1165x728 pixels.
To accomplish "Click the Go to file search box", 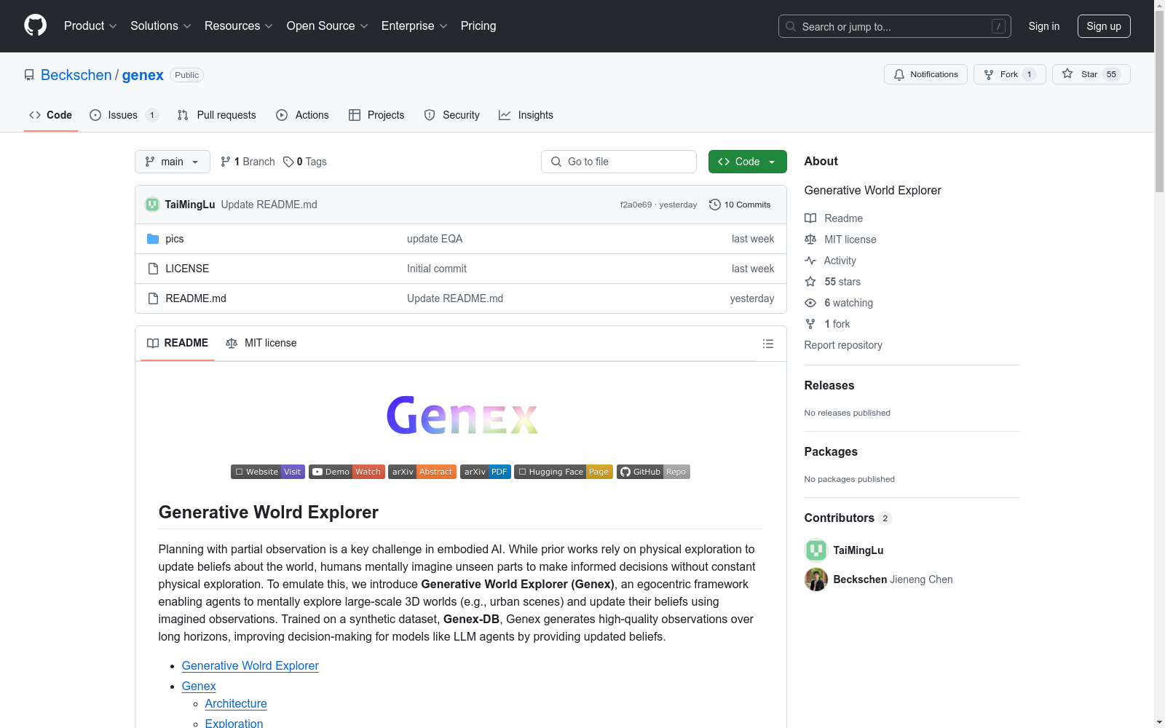I will pos(619,162).
